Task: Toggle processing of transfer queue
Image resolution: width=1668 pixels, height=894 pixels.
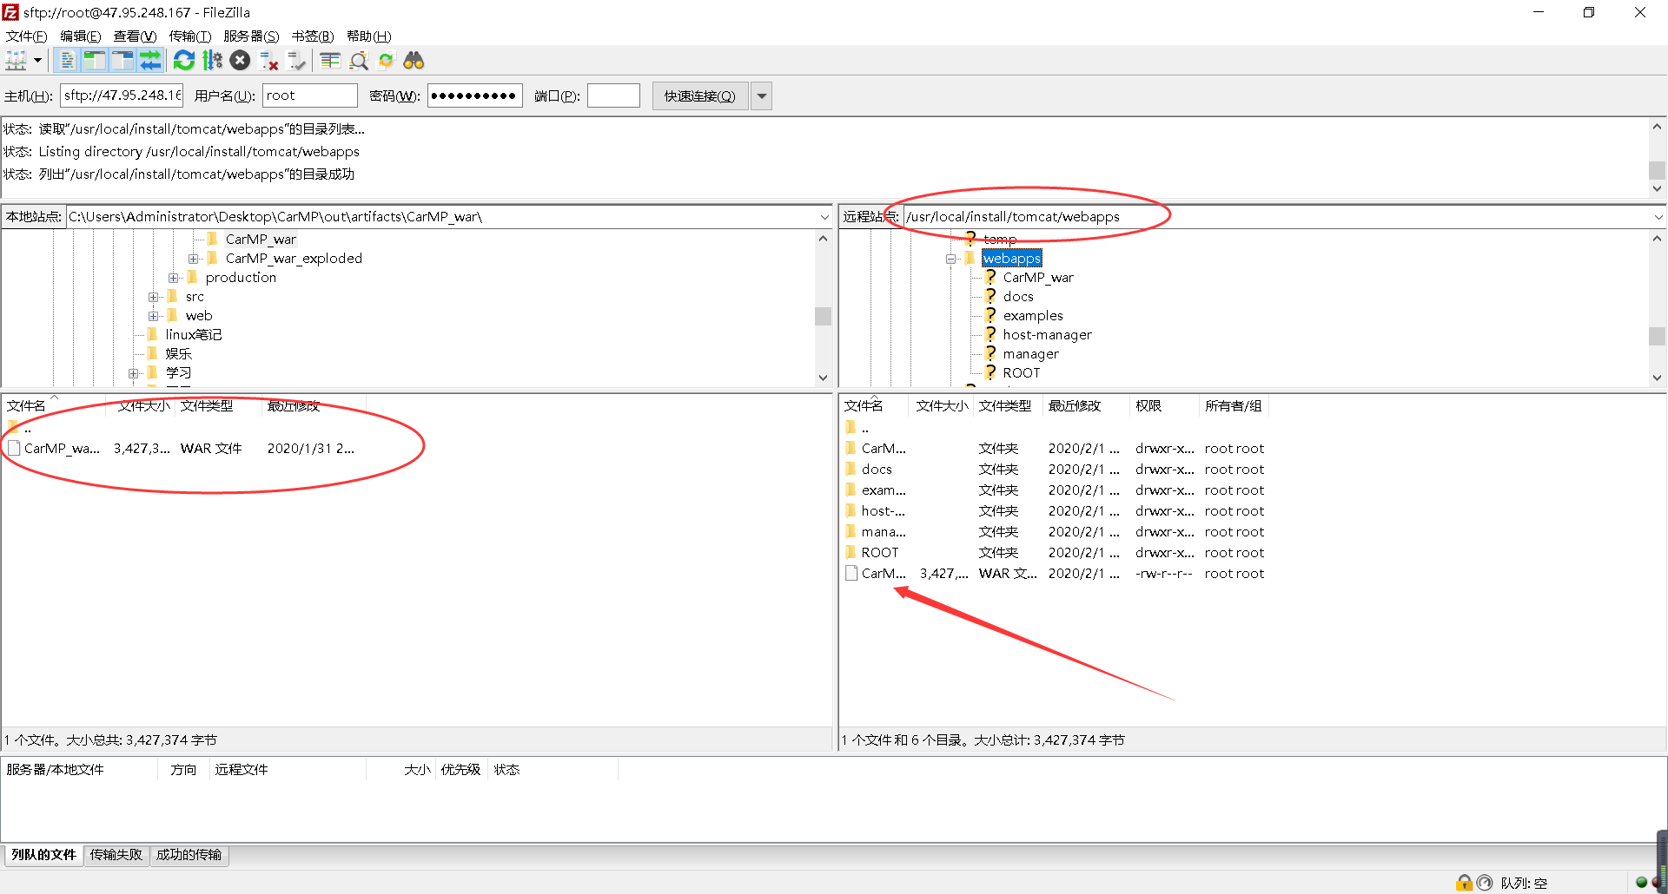Action: click(x=212, y=61)
